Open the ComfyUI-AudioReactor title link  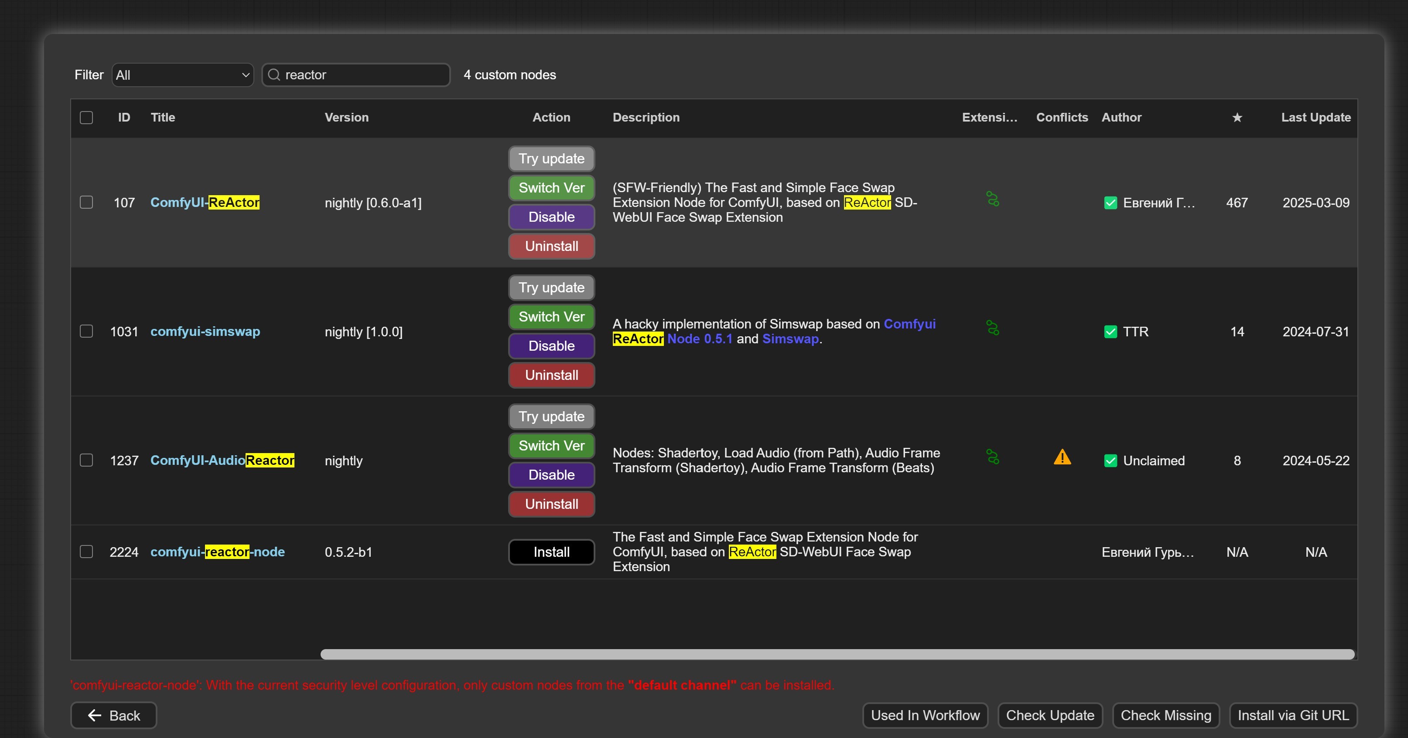coord(222,460)
